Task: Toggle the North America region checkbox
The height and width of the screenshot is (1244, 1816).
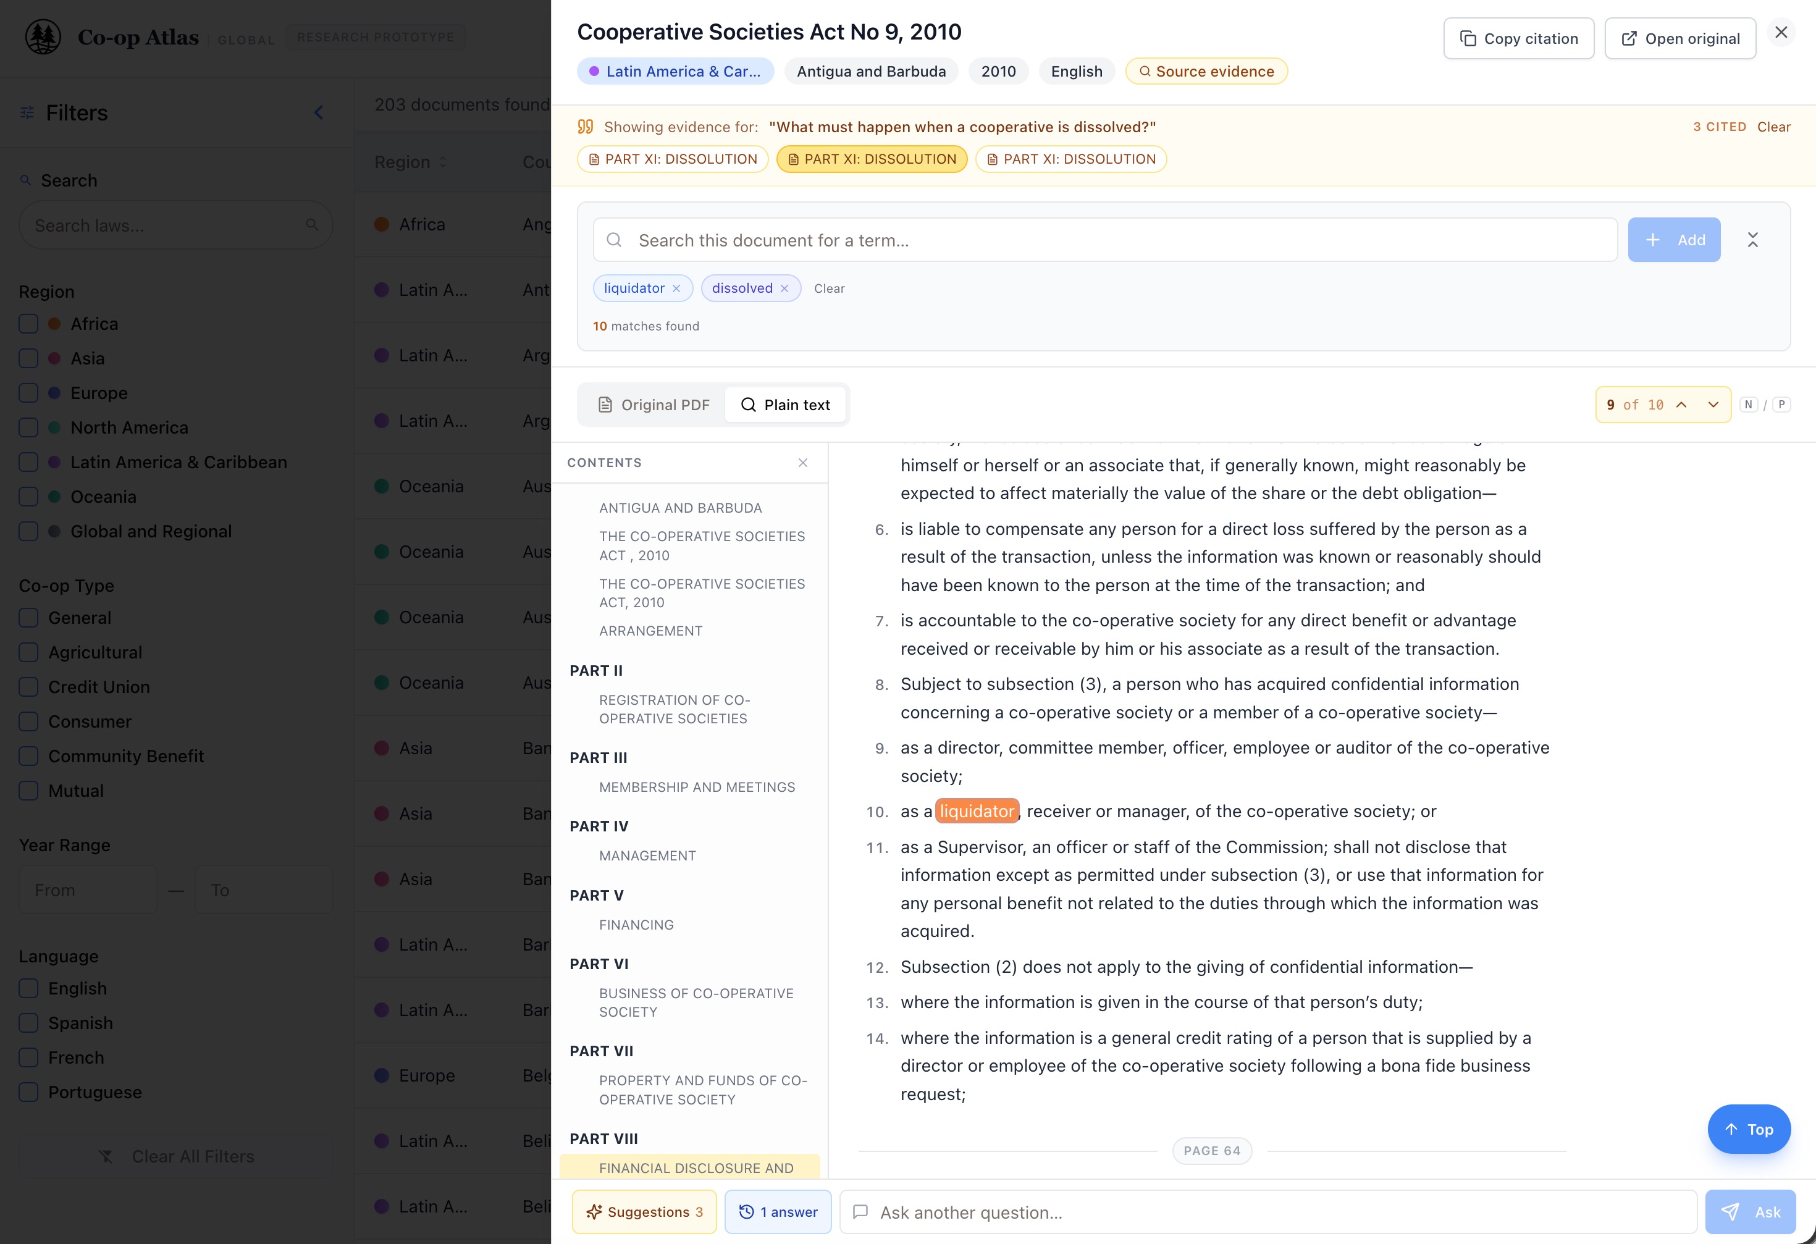Action: 28,427
